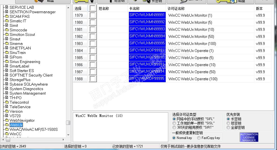Select StoragePlus in the product tree
This screenshot has height=150, width=277.
coord(20,80)
